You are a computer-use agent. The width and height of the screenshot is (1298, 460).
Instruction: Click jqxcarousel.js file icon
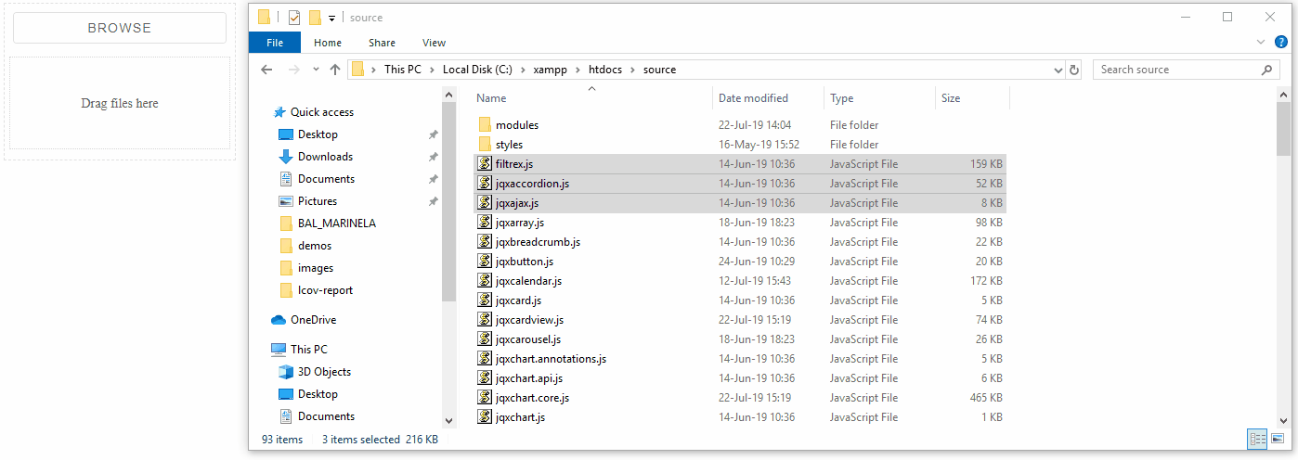pos(484,339)
